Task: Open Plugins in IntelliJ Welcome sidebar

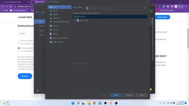Action: [x=42, y=31]
